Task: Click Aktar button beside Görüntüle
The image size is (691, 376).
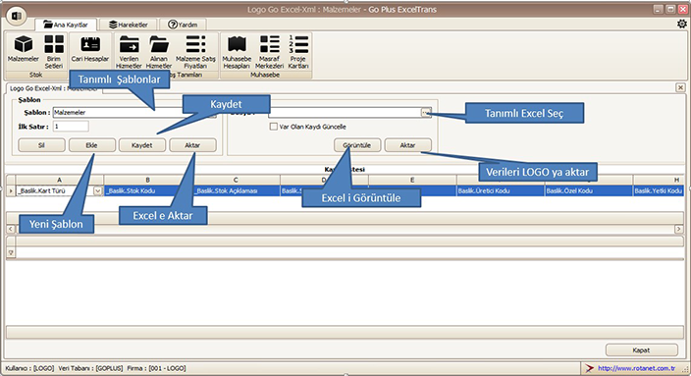Action: [407, 145]
